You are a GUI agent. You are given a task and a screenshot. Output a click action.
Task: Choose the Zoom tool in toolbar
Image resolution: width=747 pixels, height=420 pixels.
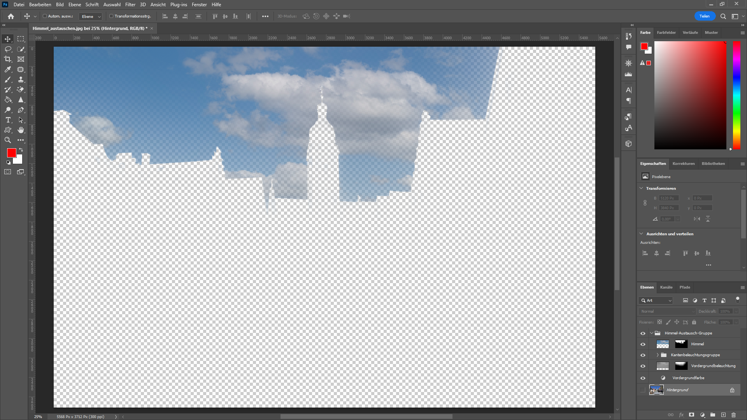(x=8, y=140)
